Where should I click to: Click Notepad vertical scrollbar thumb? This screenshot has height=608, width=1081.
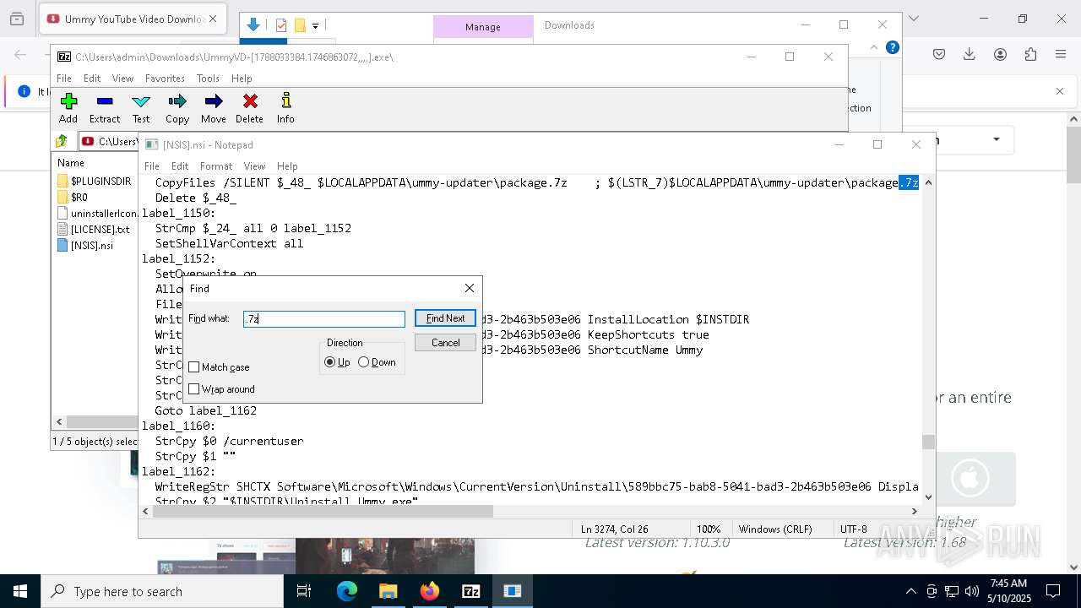point(928,442)
